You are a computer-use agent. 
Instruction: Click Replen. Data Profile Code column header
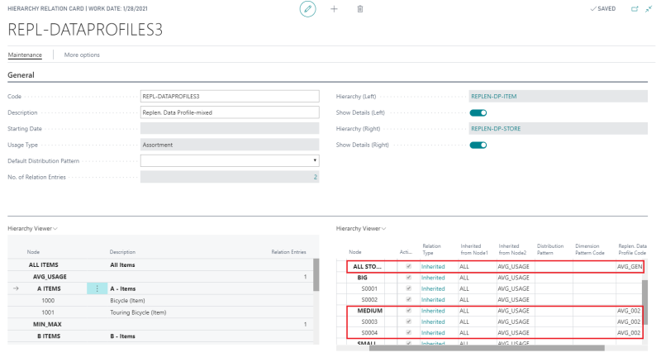632,250
